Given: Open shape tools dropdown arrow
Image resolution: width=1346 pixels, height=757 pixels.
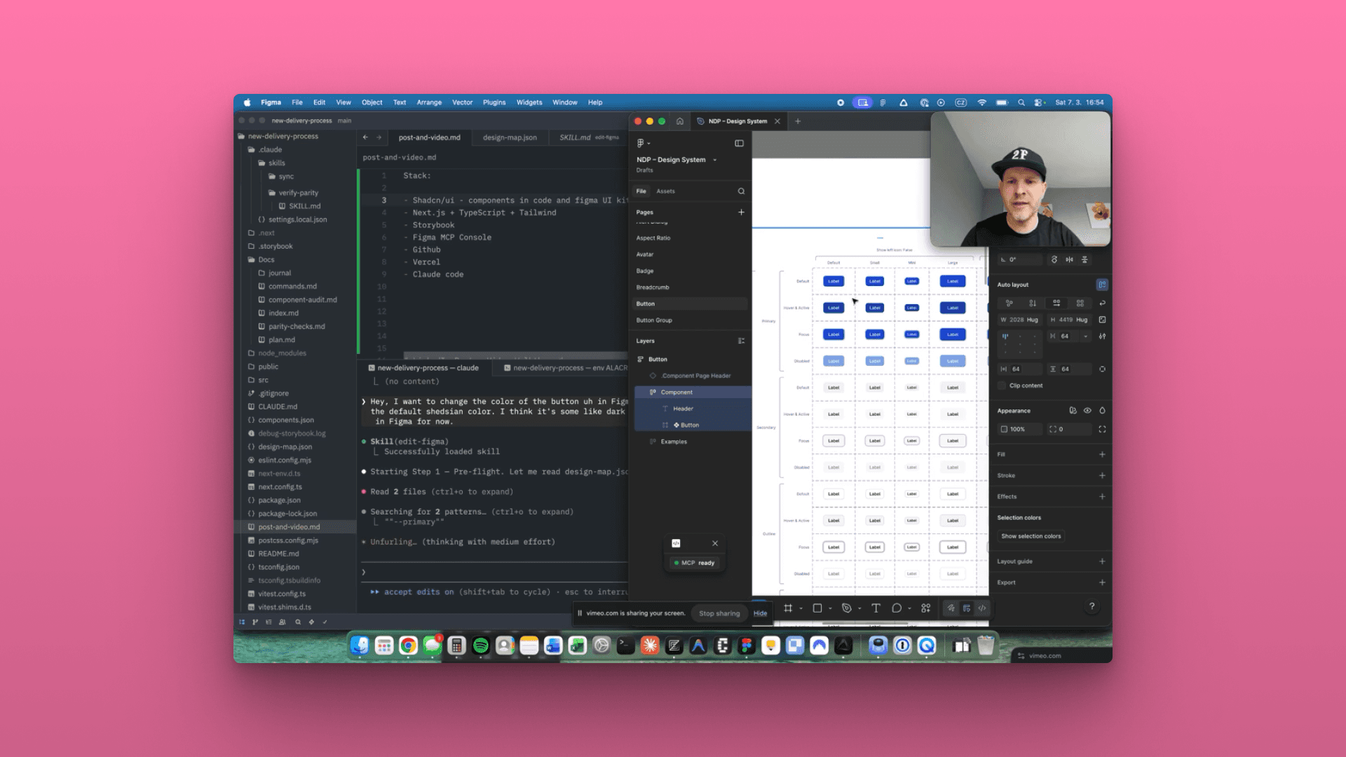Looking at the screenshot, I should click(830, 608).
